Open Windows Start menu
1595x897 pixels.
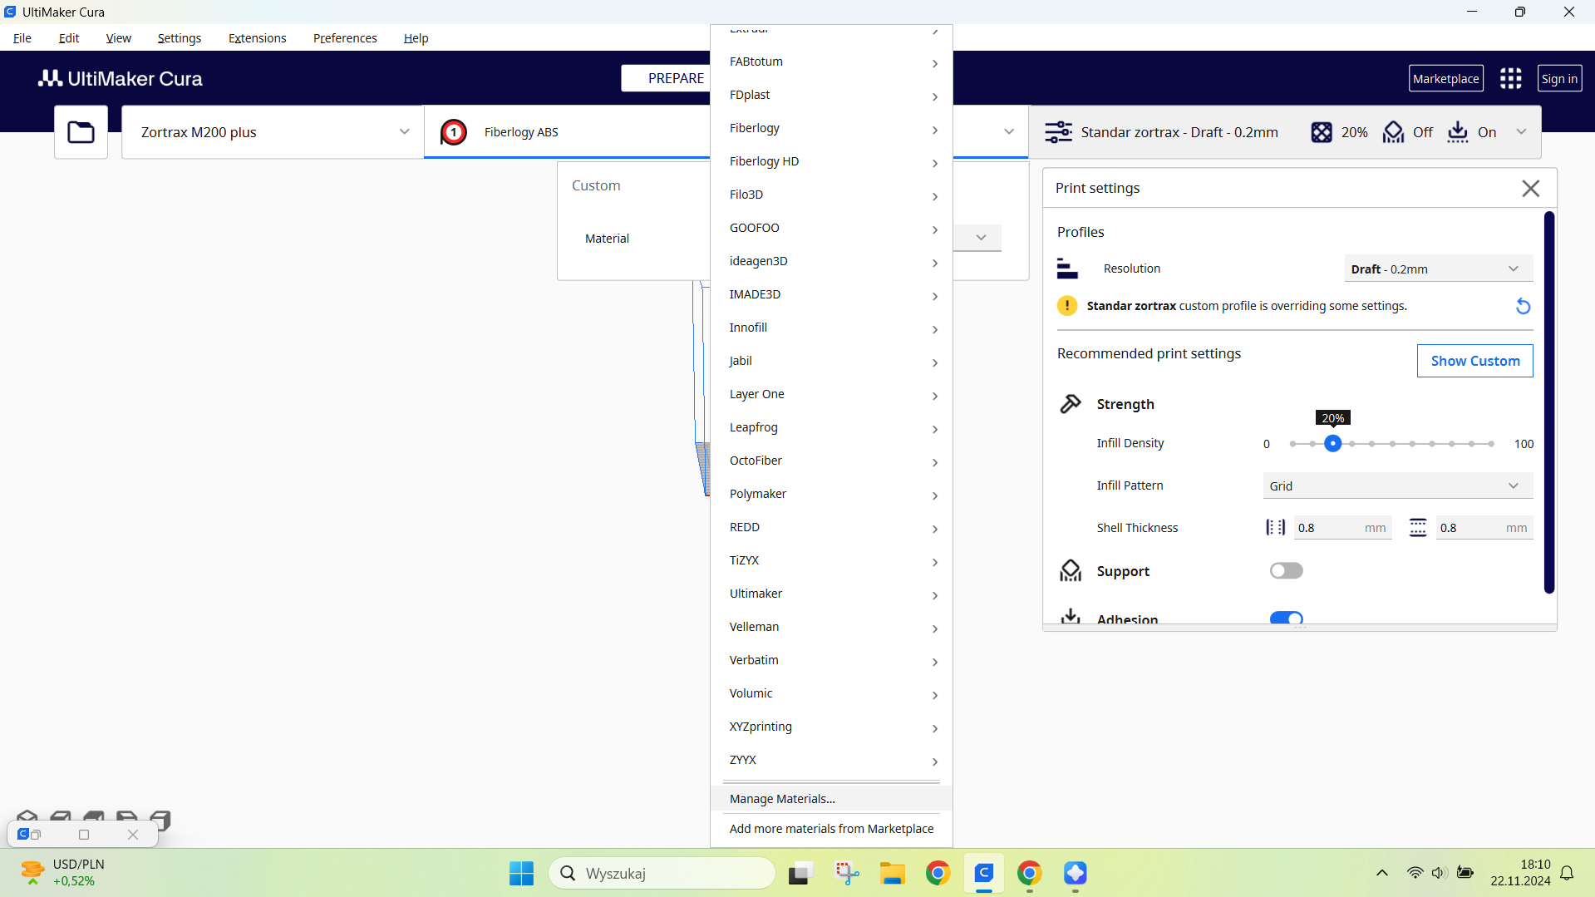coord(521,873)
